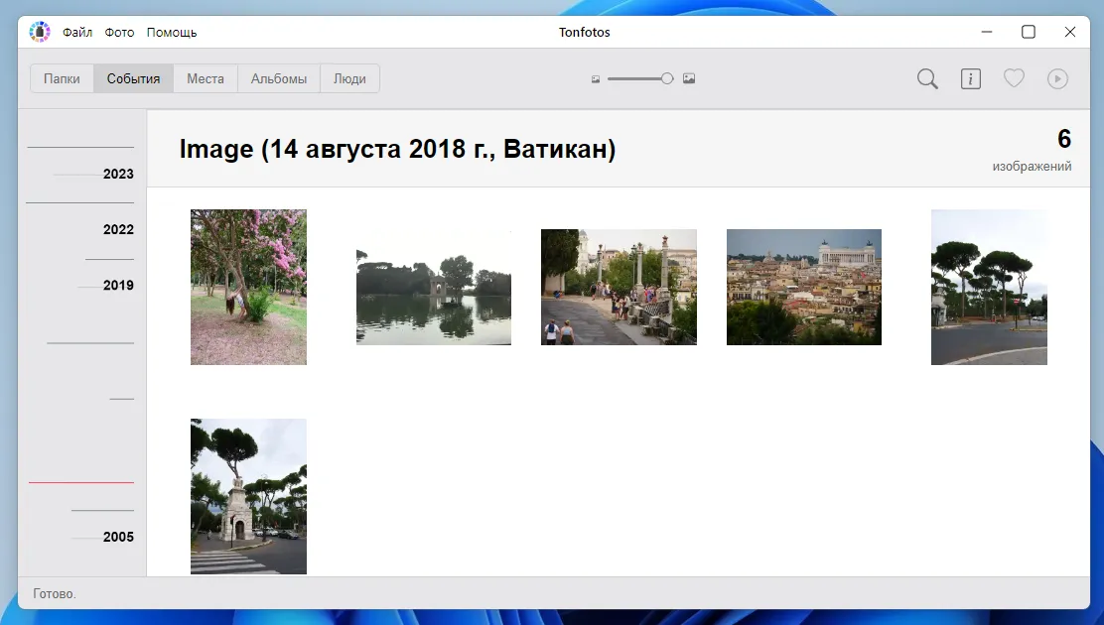
Task: Open the rooftop cityscape photo thumbnail
Action: pyautogui.click(x=803, y=287)
